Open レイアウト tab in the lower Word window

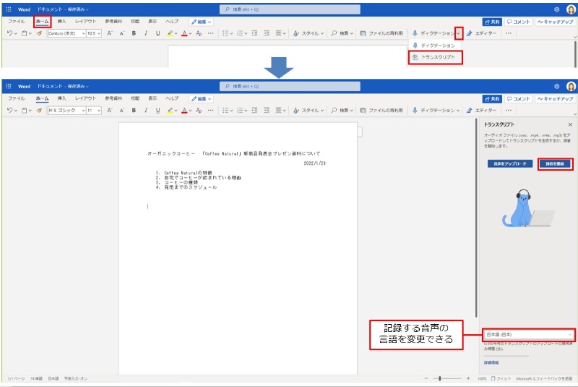[x=85, y=98]
